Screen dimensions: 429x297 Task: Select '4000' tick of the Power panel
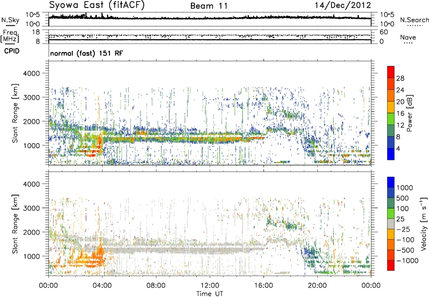click(31, 73)
